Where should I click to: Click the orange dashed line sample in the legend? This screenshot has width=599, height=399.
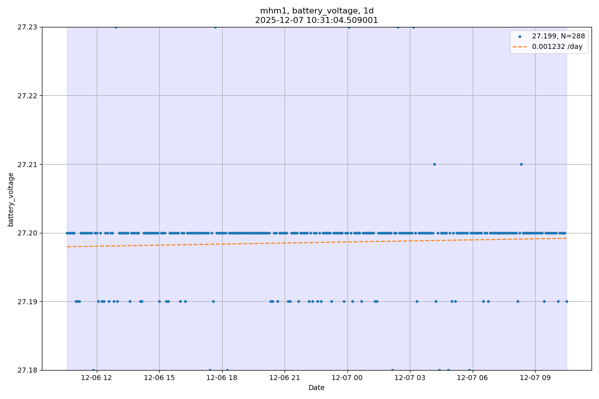click(x=520, y=46)
